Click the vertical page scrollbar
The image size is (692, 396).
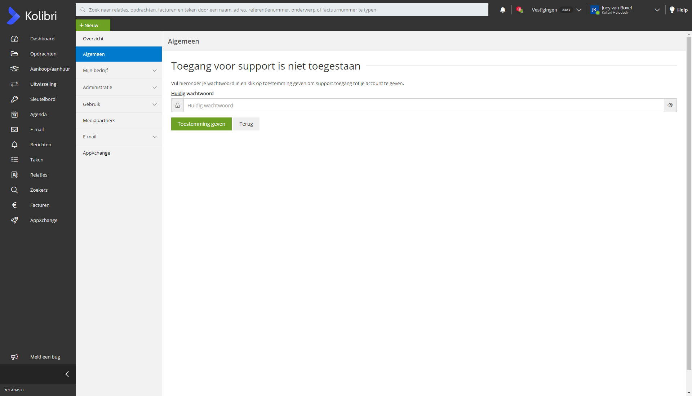(x=689, y=203)
